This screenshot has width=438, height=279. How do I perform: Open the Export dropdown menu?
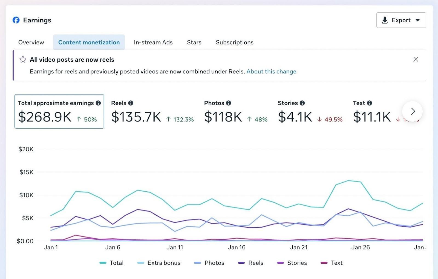[401, 20]
